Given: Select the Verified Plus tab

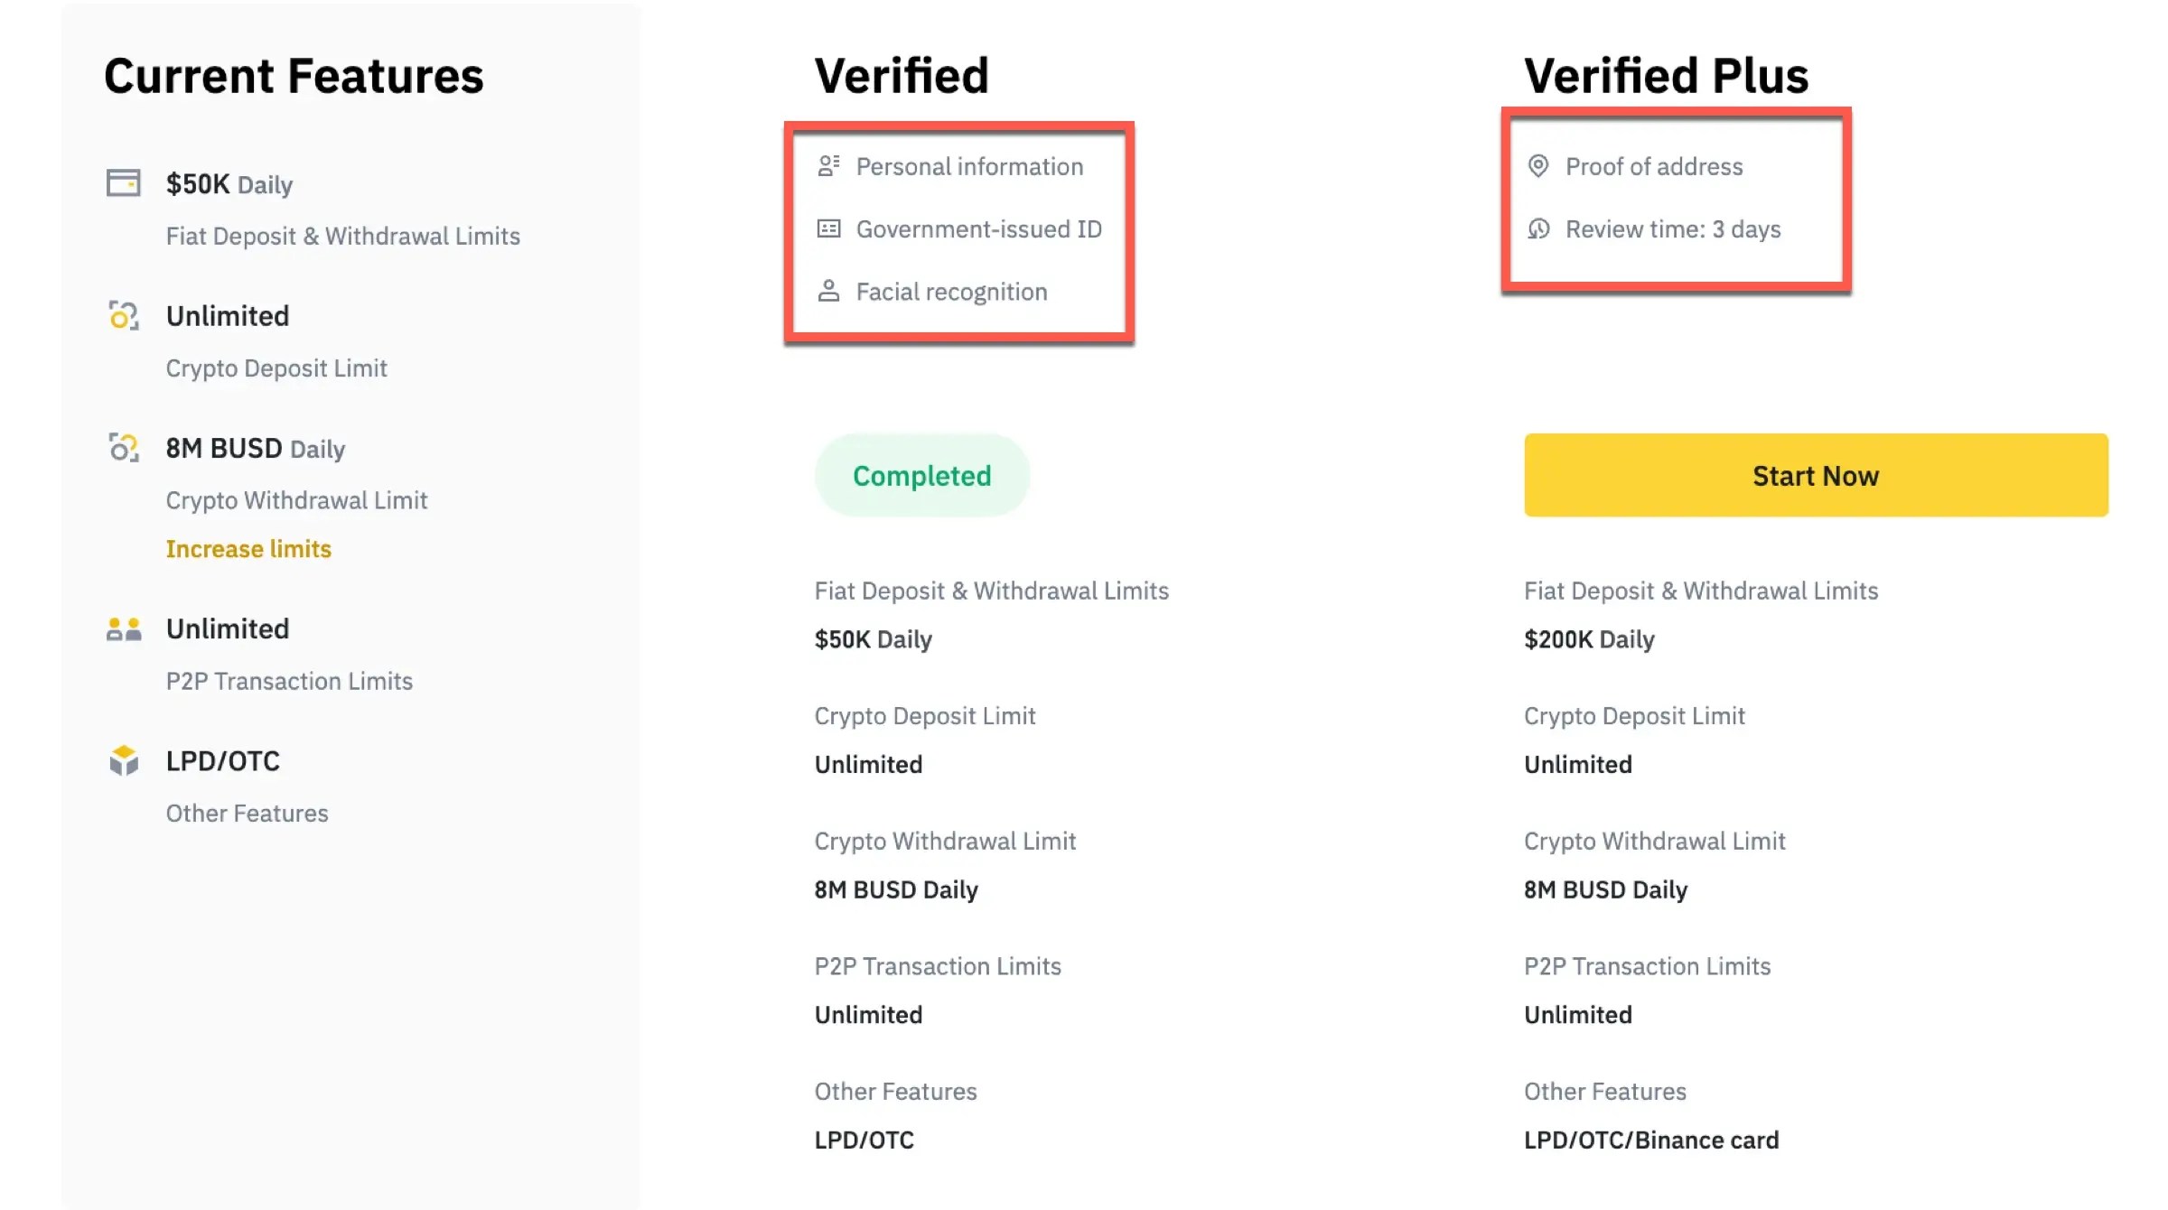Looking at the screenshot, I should click(x=1665, y=74).
